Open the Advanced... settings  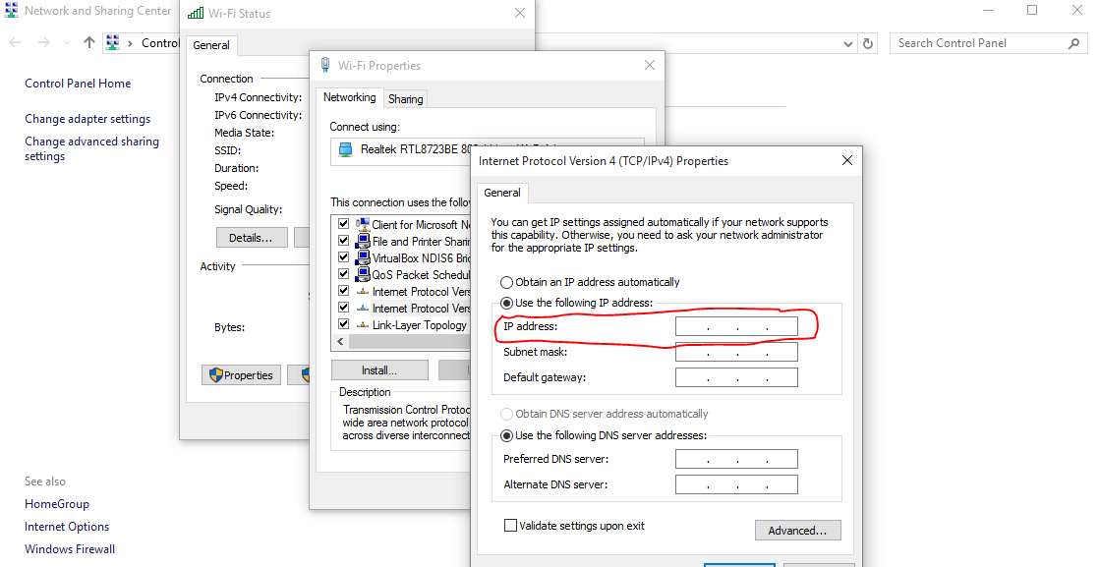(x=797, y=531)
